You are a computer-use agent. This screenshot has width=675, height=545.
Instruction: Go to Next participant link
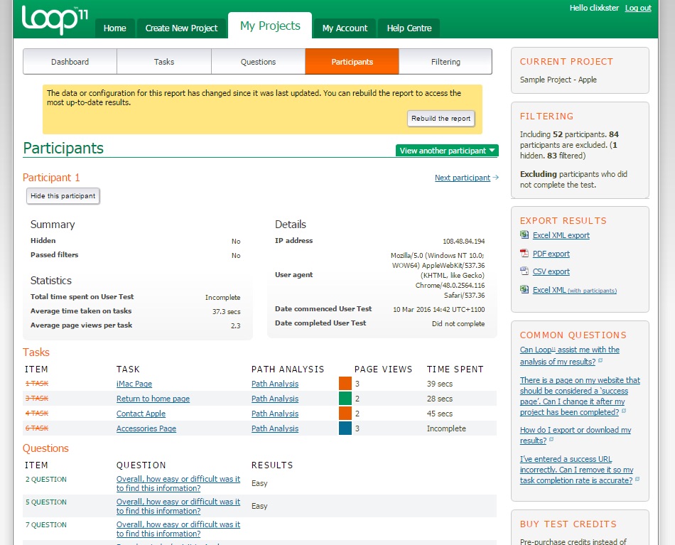tap(463, 178)
